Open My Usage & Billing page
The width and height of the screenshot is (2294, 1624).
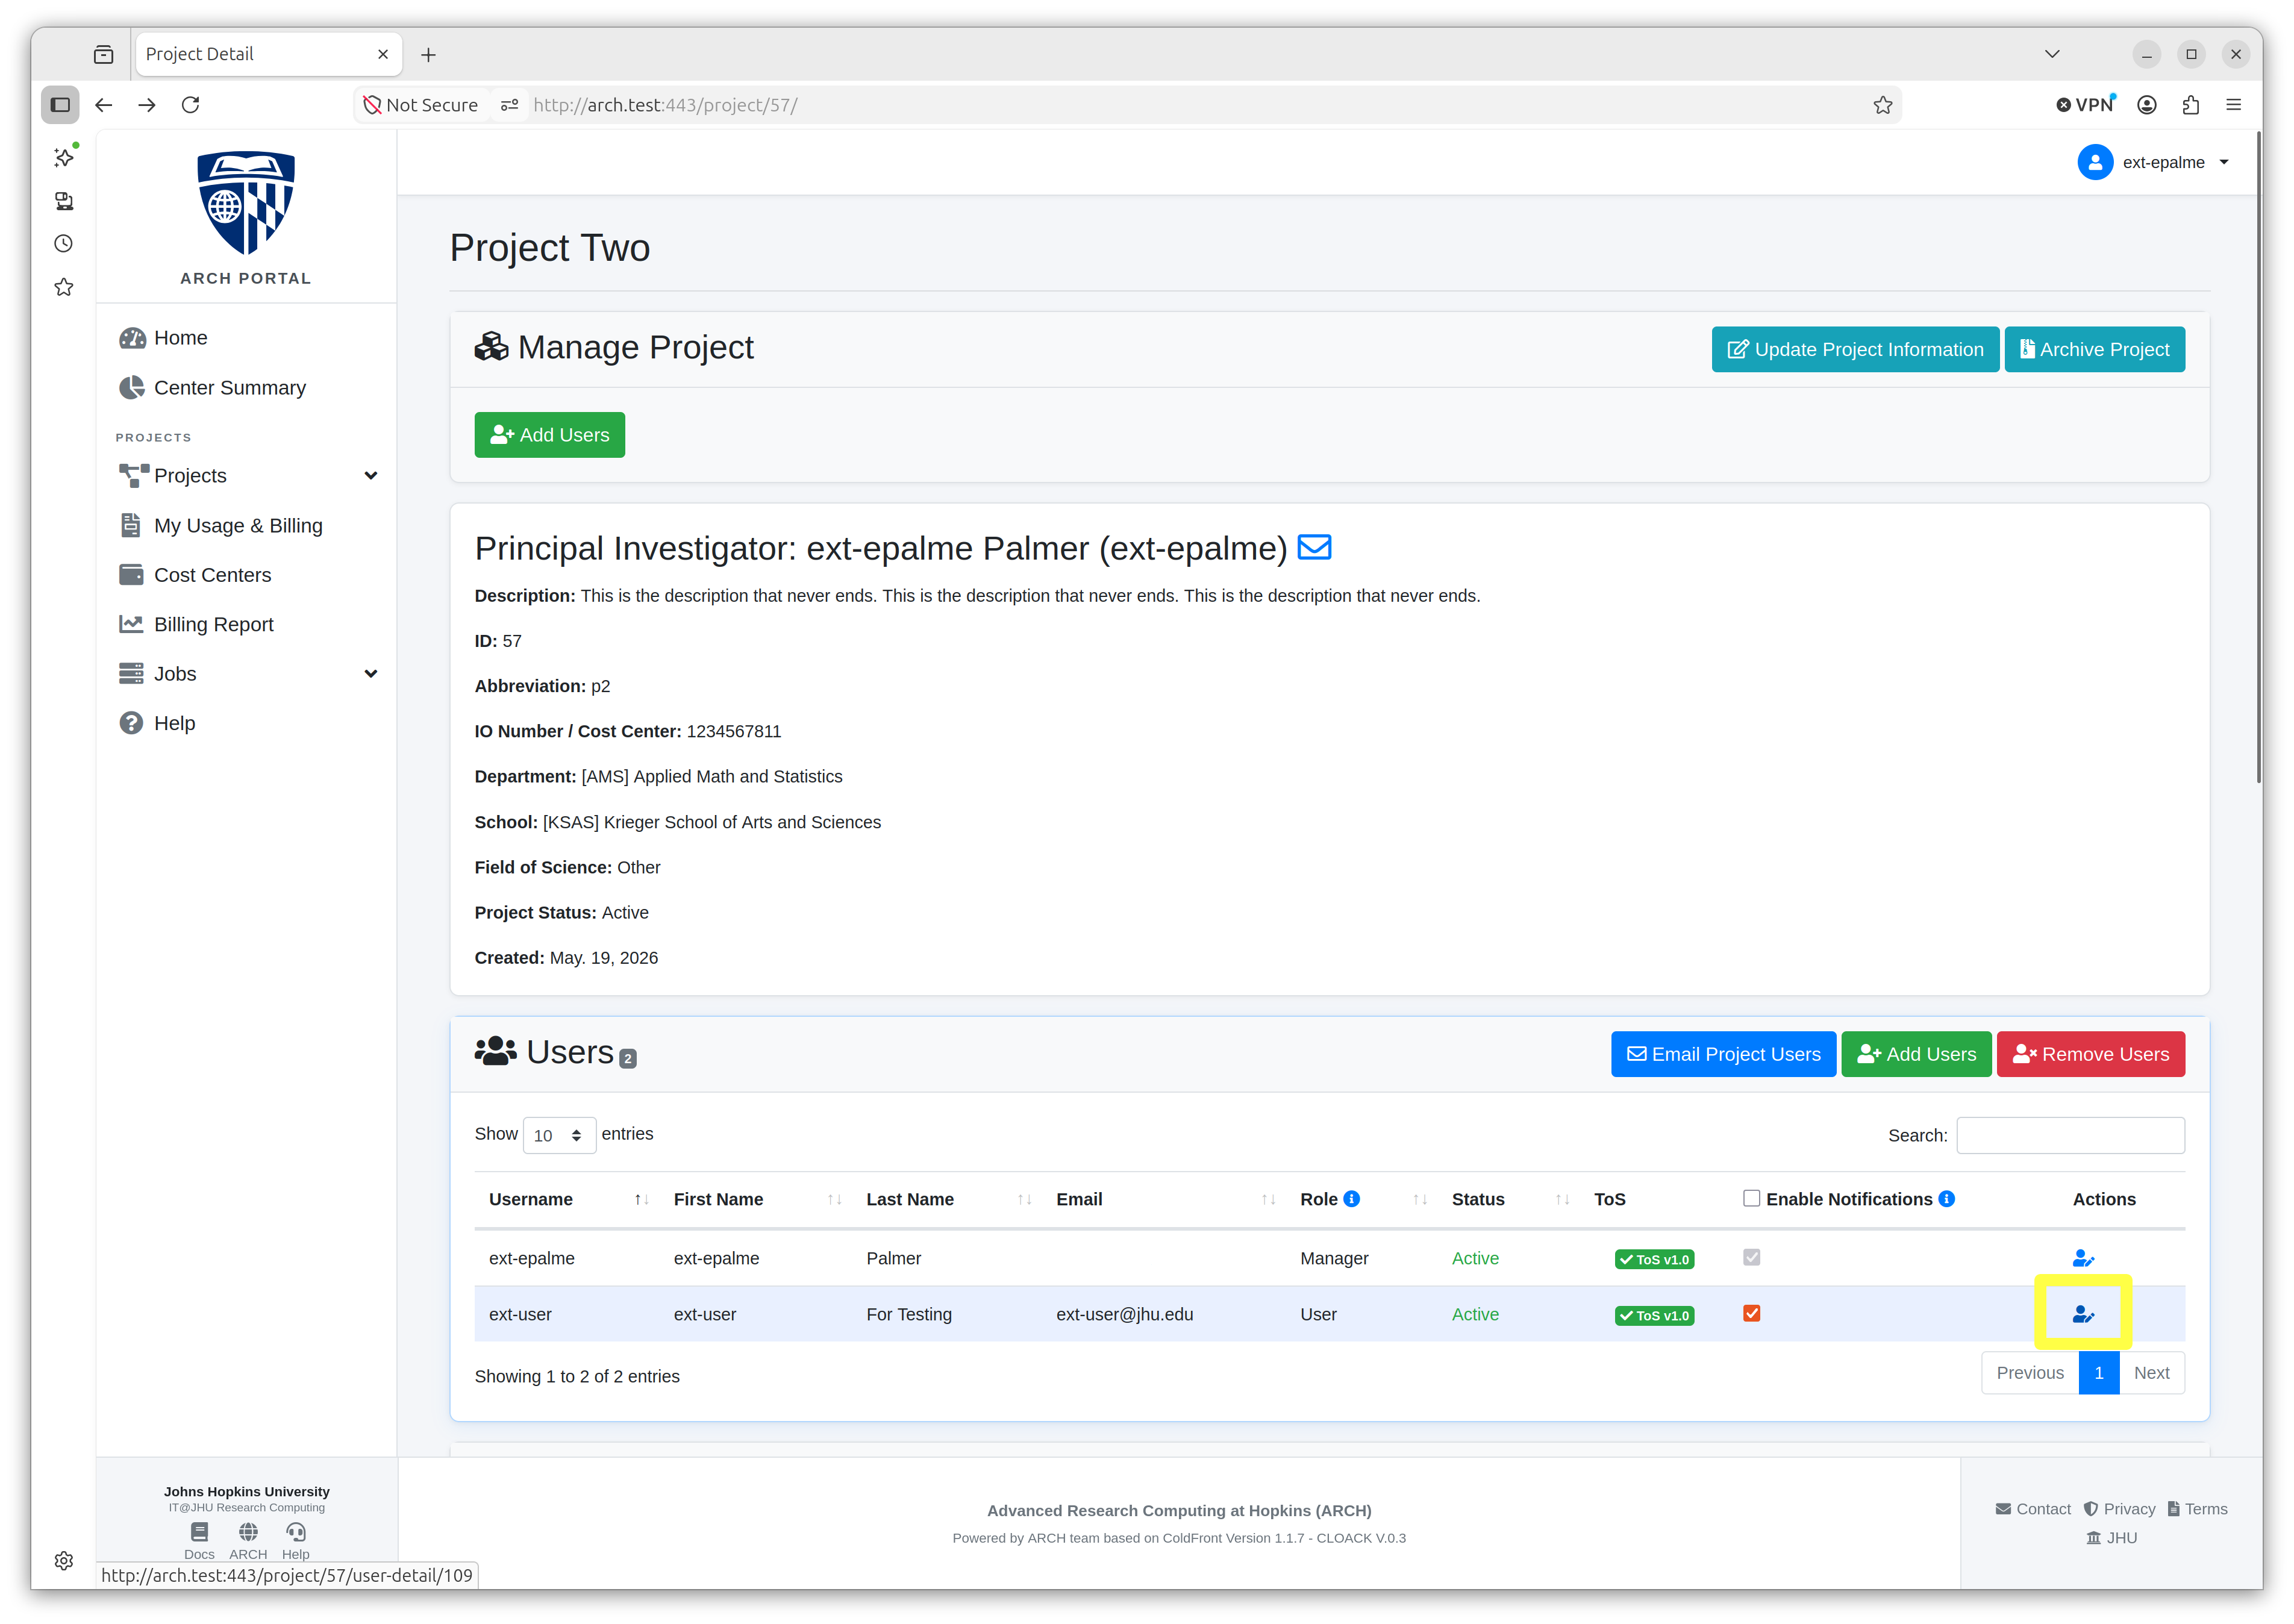pyautogui.click(x=237, y=526)
